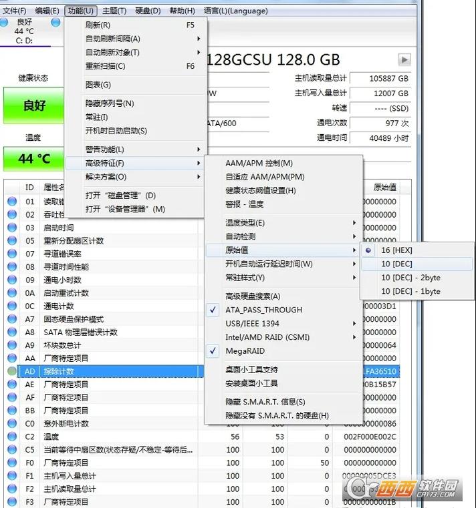
Task: Click the 通电次数 value 977 次
Action: coord(380,123)
